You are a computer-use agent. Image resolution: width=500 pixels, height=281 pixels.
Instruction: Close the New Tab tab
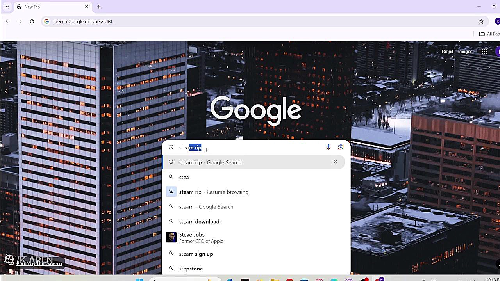[87, 7]
